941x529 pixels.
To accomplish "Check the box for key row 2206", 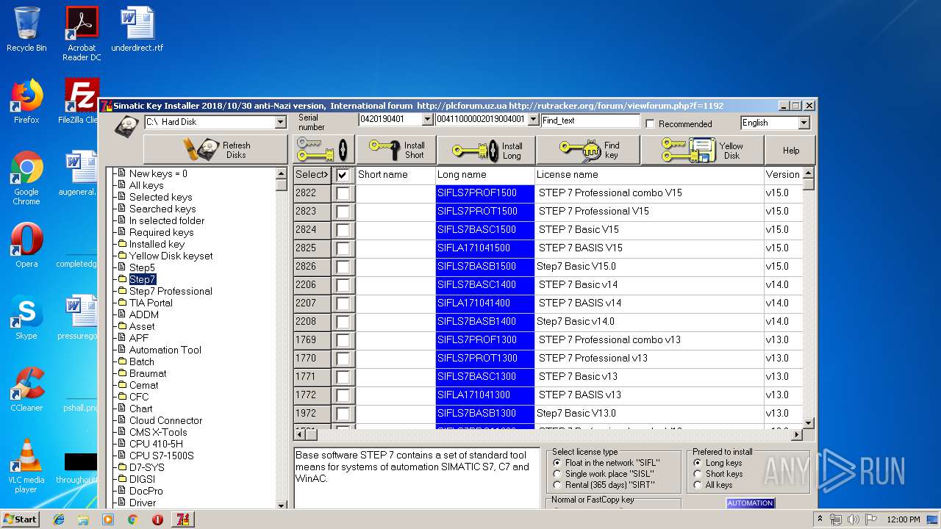I will (x=343, y=285).
